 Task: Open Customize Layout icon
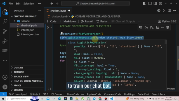[161, 3]
